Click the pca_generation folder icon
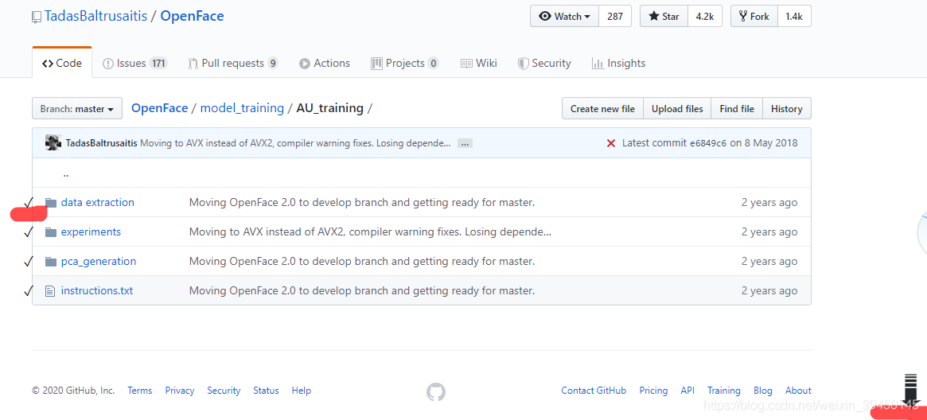This screenshot has width=927, height=420. (x=51, y=262)
